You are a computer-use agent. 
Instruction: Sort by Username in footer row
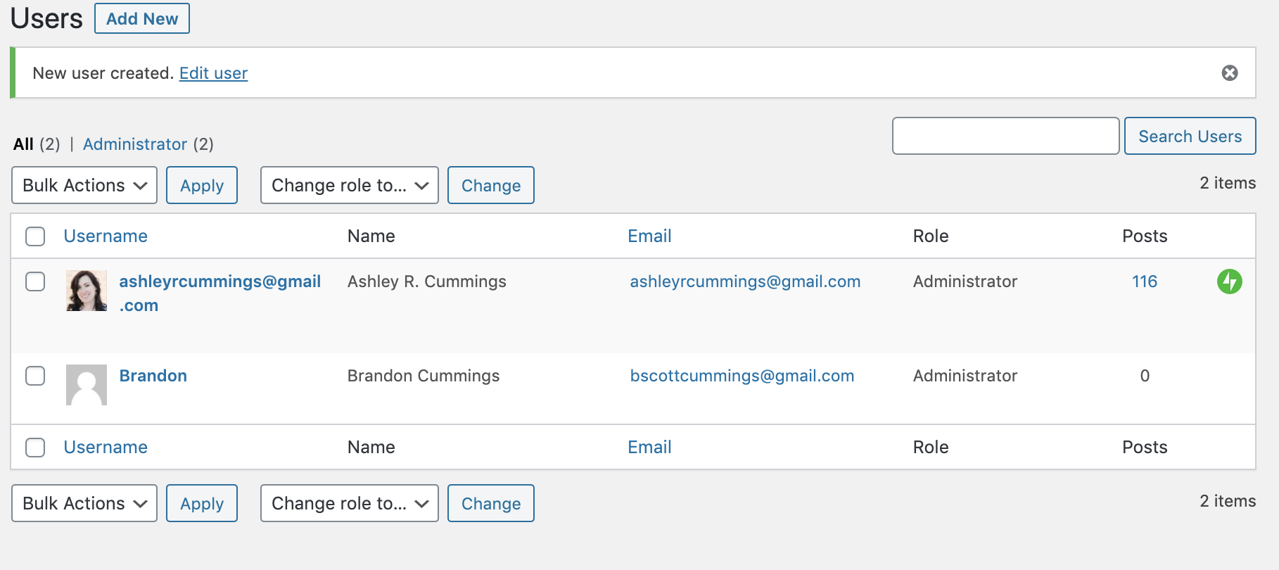(x=106, y=448)
